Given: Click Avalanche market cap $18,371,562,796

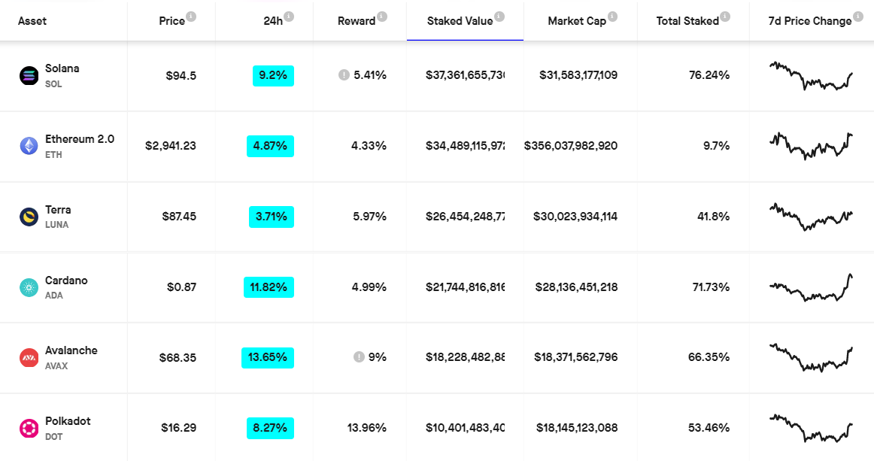Looking at the screenshot, I should pyautogui.click(x=576, y=357).
